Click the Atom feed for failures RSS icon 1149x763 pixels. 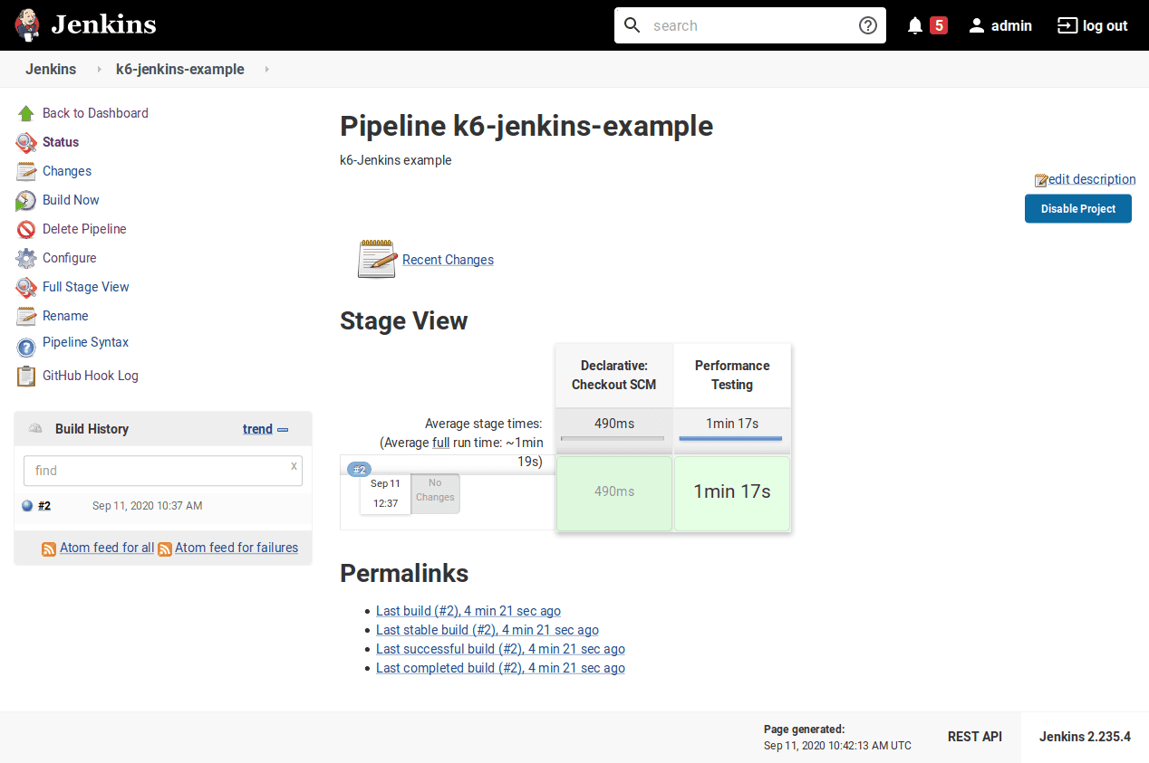click(x=165, y=548)
